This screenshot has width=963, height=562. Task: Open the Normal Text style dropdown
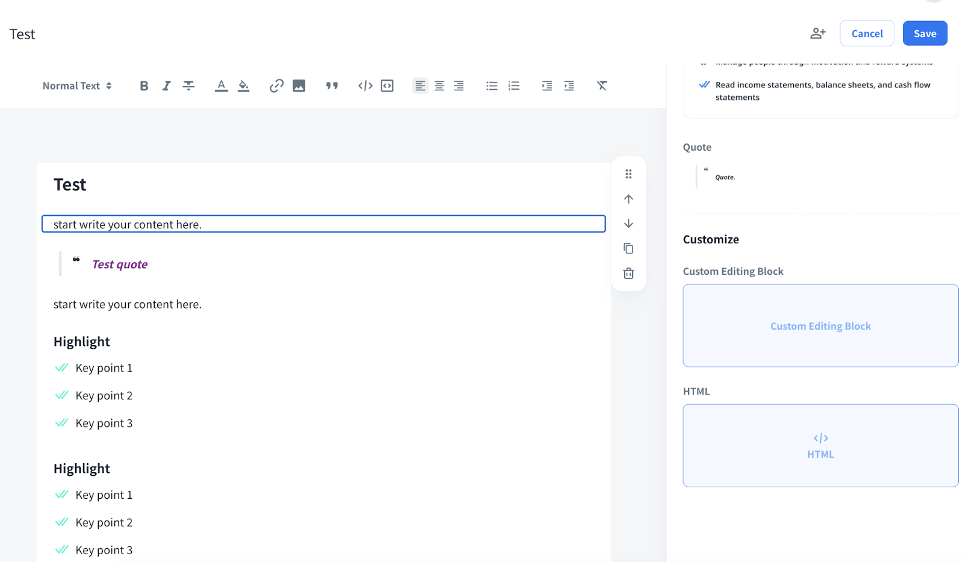point(77,86)
